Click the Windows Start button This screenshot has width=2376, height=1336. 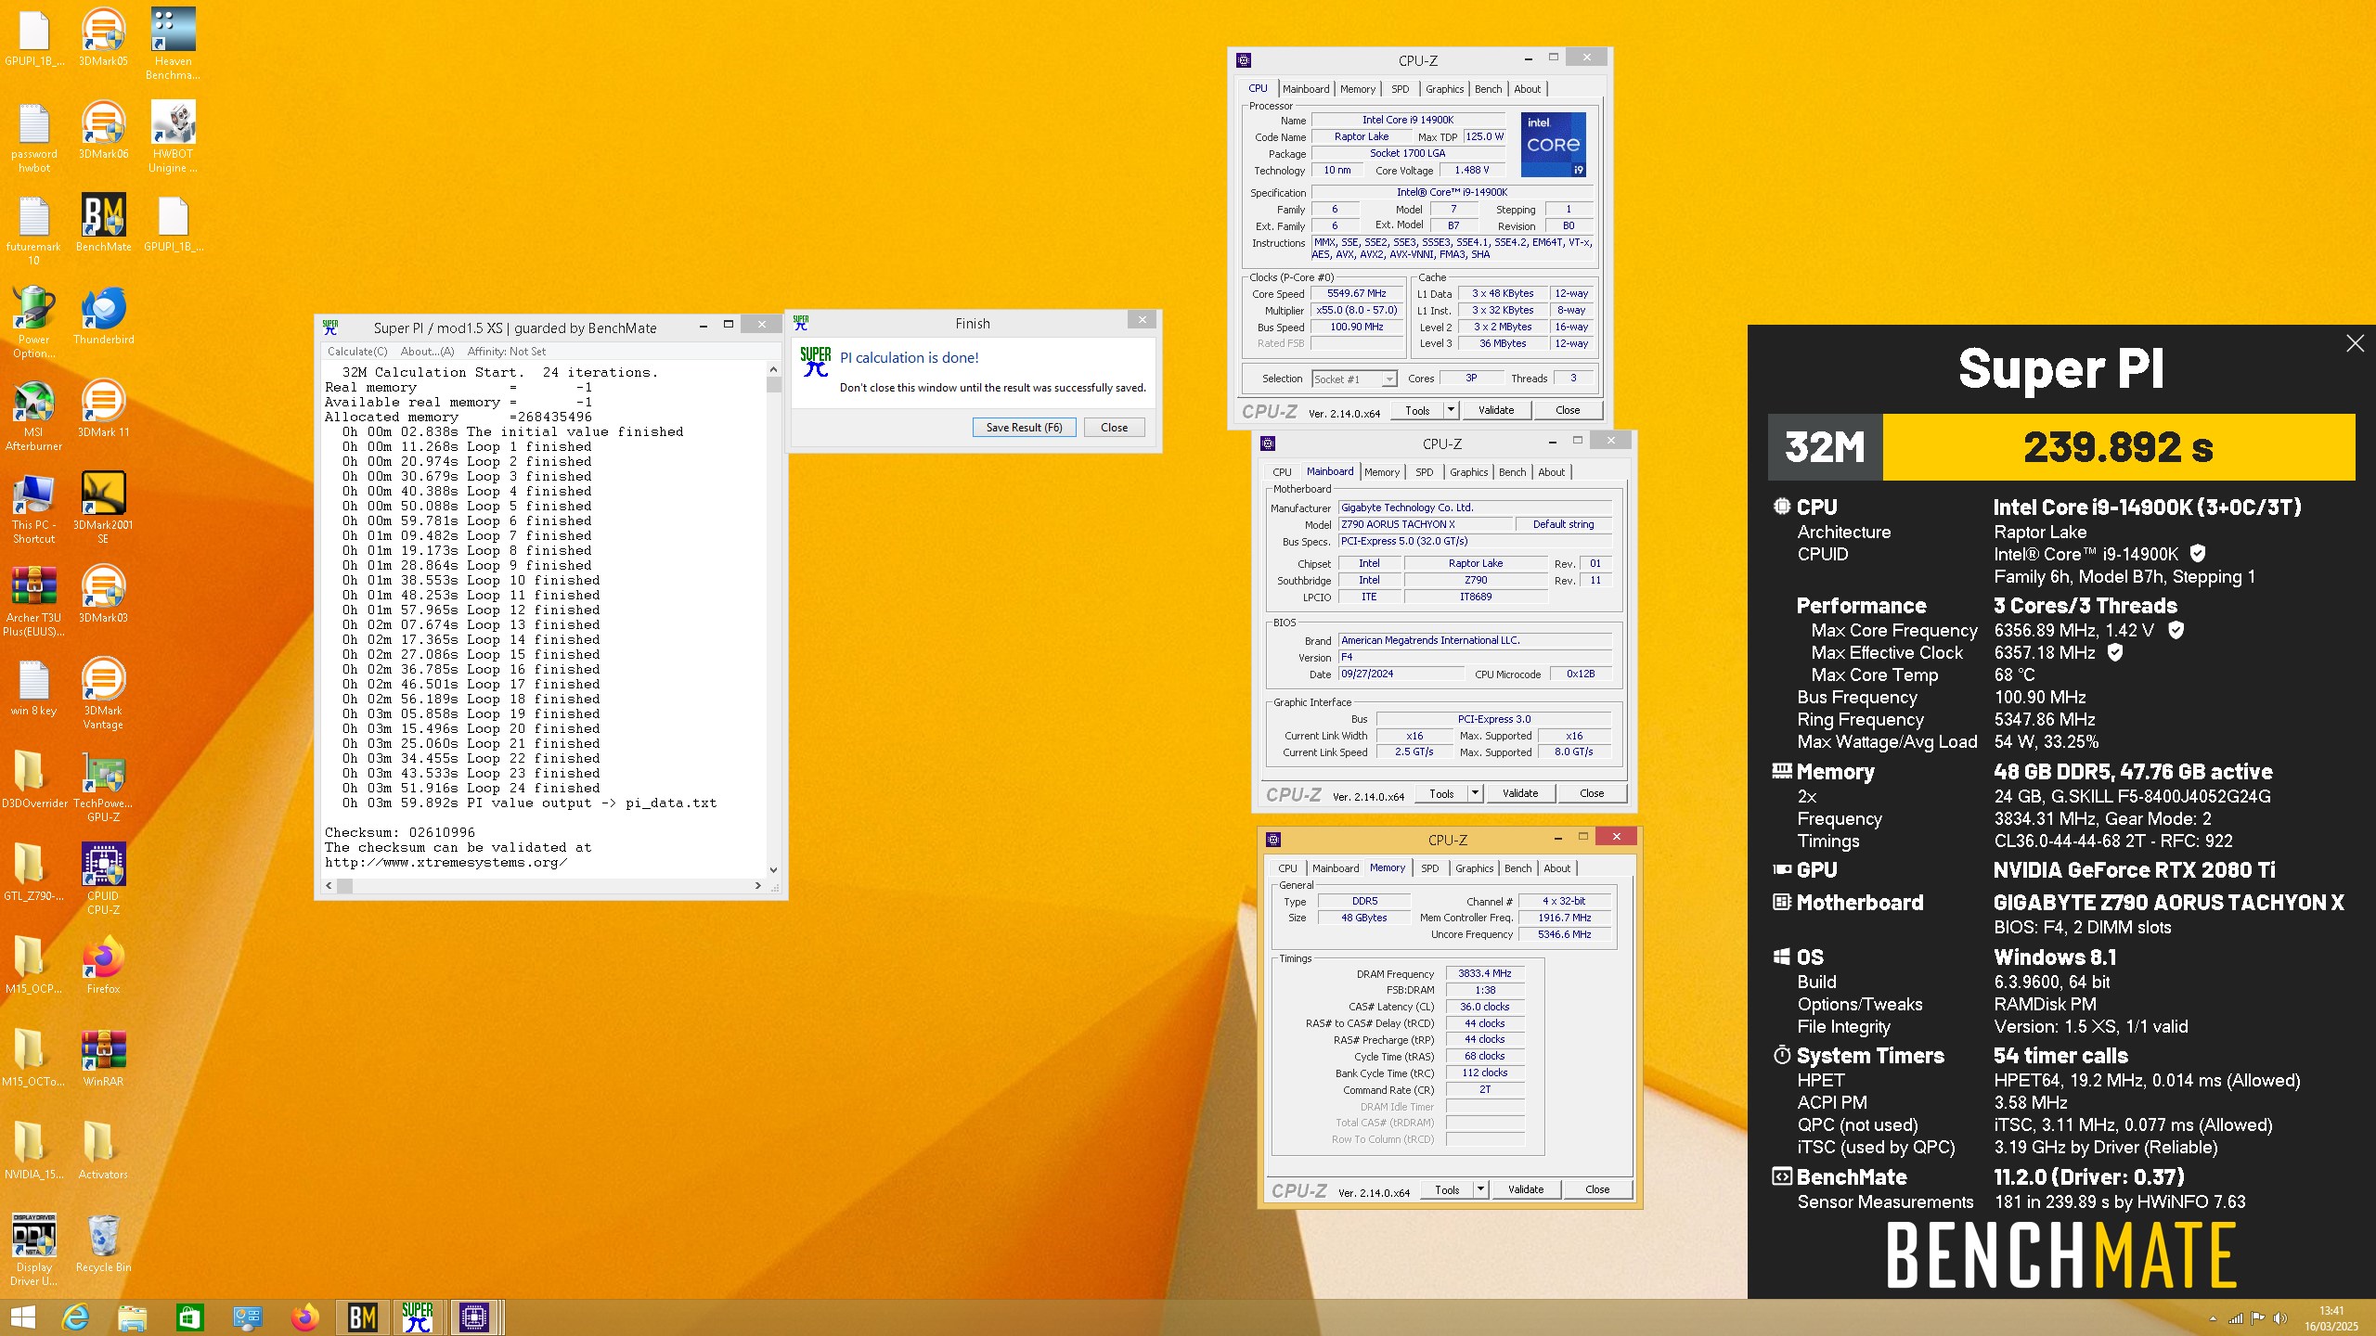point(22,1317)
